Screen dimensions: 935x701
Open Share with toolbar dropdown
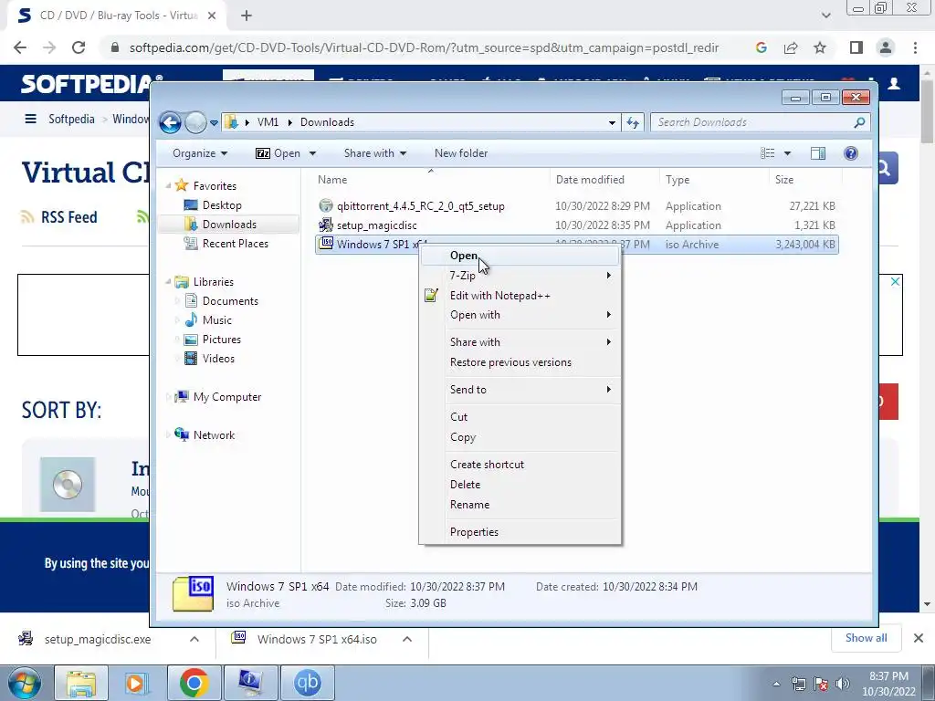[x=375, y=153]
